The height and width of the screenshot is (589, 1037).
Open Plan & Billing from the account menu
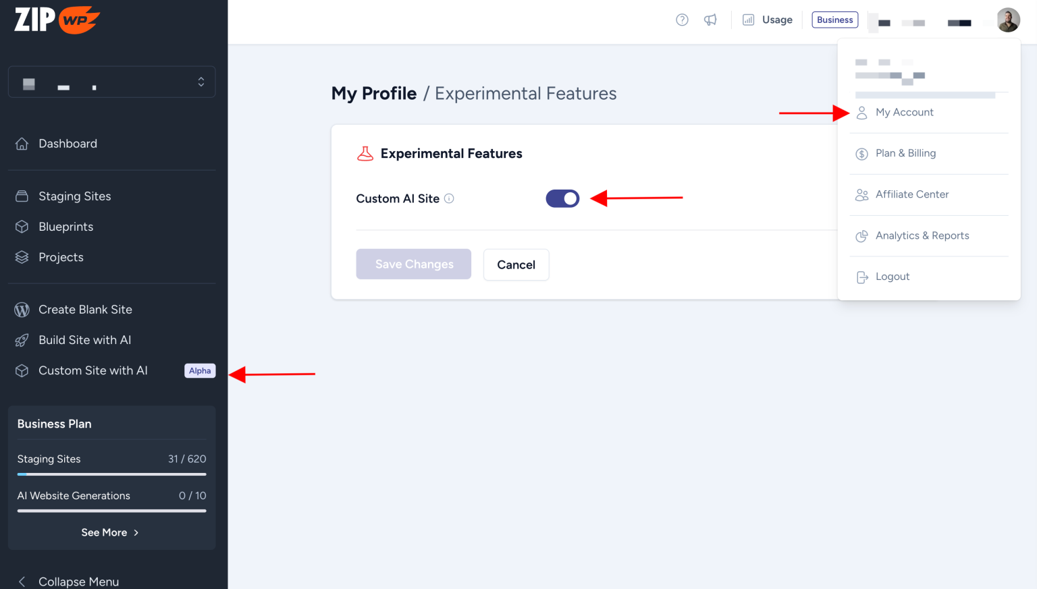905,153
